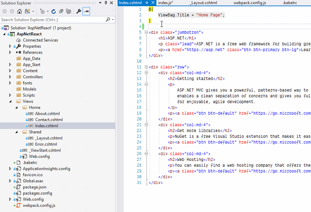Viewport: 311px width, 212px height.
Task: Open the Solution Explorer window options dropdown
Action: click(x=100, y=3)
